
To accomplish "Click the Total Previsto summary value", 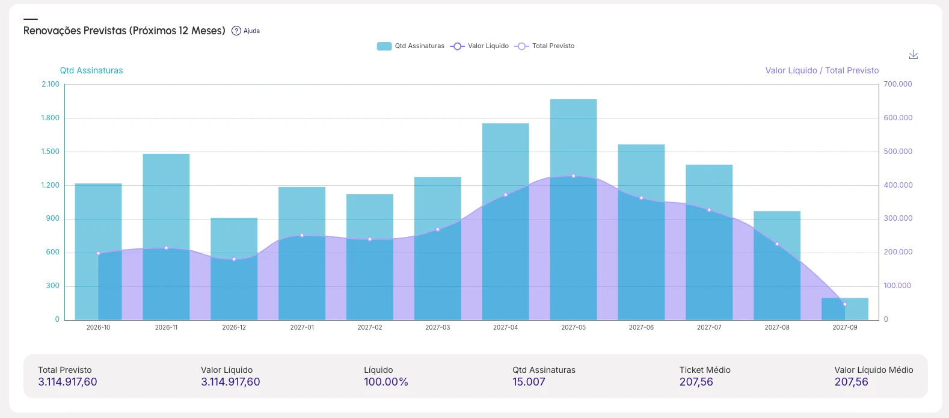I will (67, 382).
